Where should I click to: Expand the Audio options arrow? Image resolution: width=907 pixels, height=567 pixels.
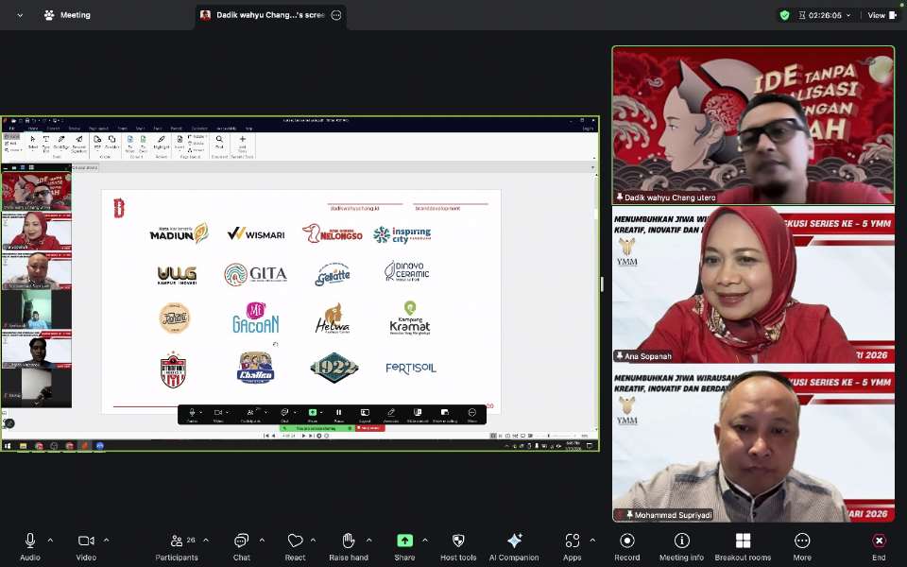50,541
